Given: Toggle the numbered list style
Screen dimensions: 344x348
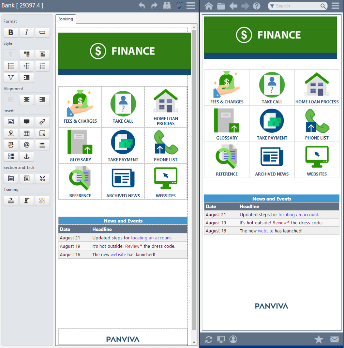Looking at the screenshot, I should pos(42,66).
